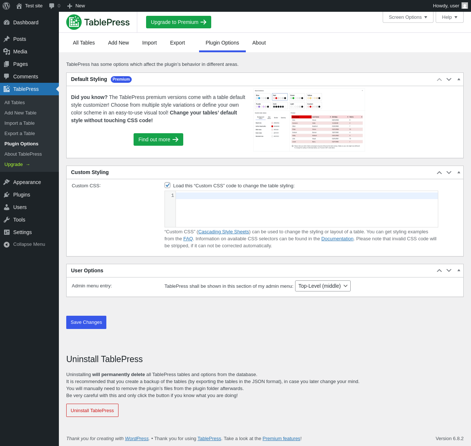Image resolution: width=471 pixels, height=446 pixels.
Task: Click the TablePress sidebar menu icon
Action: [7, 89]
